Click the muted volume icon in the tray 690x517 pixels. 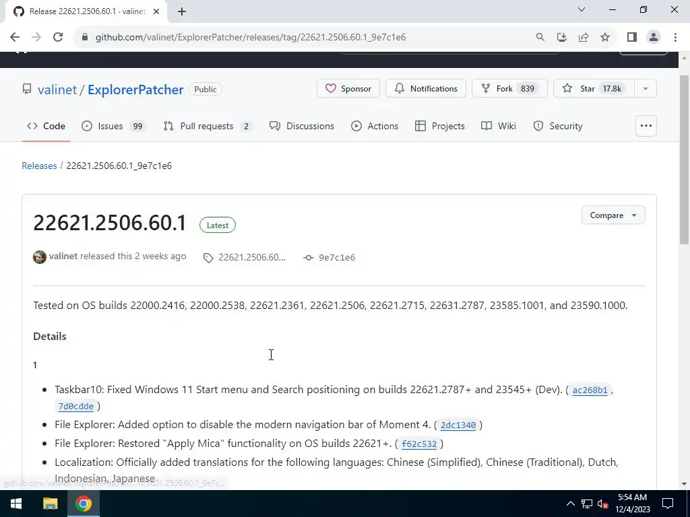click(x=603, y=504)
